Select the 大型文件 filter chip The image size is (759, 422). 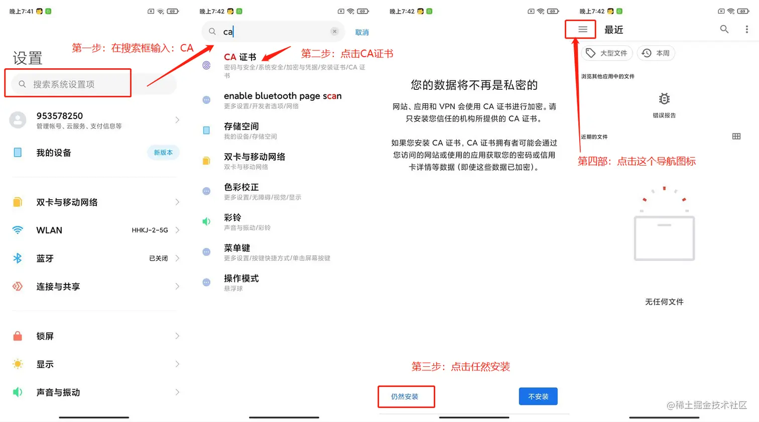tap(607, 53)
